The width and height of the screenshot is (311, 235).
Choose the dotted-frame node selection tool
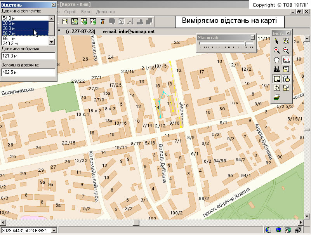tap(286, 41)
